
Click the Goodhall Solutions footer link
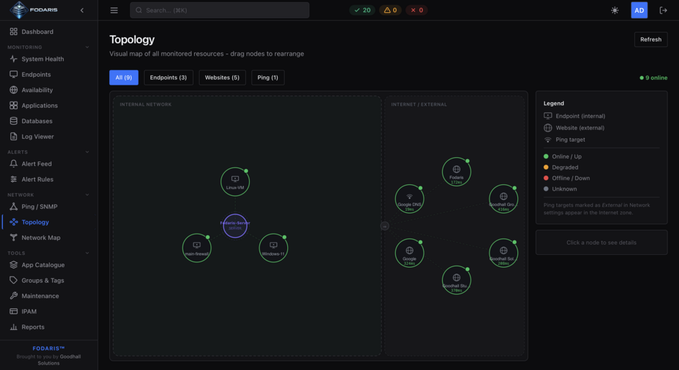59,360
